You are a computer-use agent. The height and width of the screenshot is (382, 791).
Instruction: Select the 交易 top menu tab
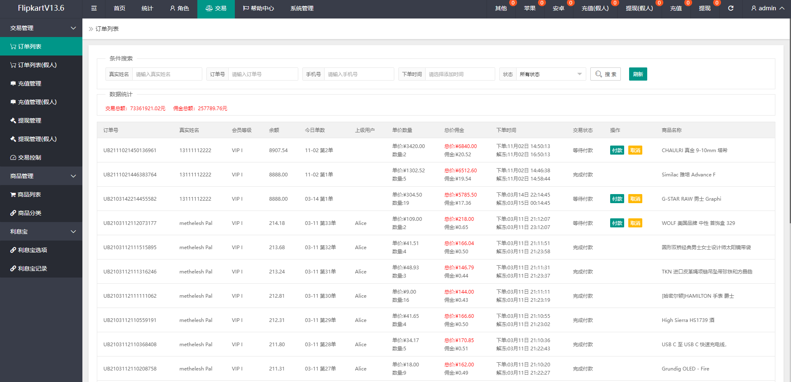(x=216, y=8)
